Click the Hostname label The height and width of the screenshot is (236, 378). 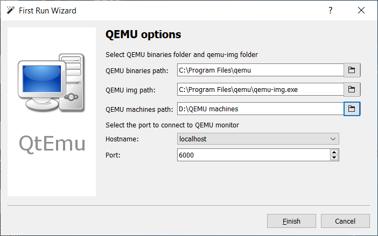point(123,139)
